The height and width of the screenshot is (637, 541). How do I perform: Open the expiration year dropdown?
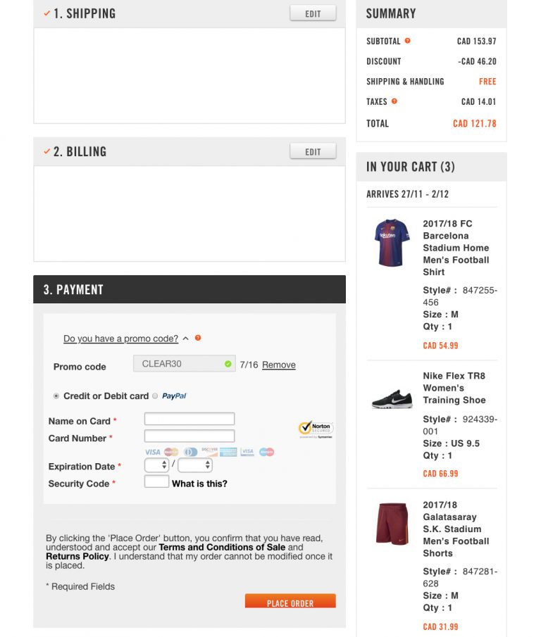tap(195, 465)
